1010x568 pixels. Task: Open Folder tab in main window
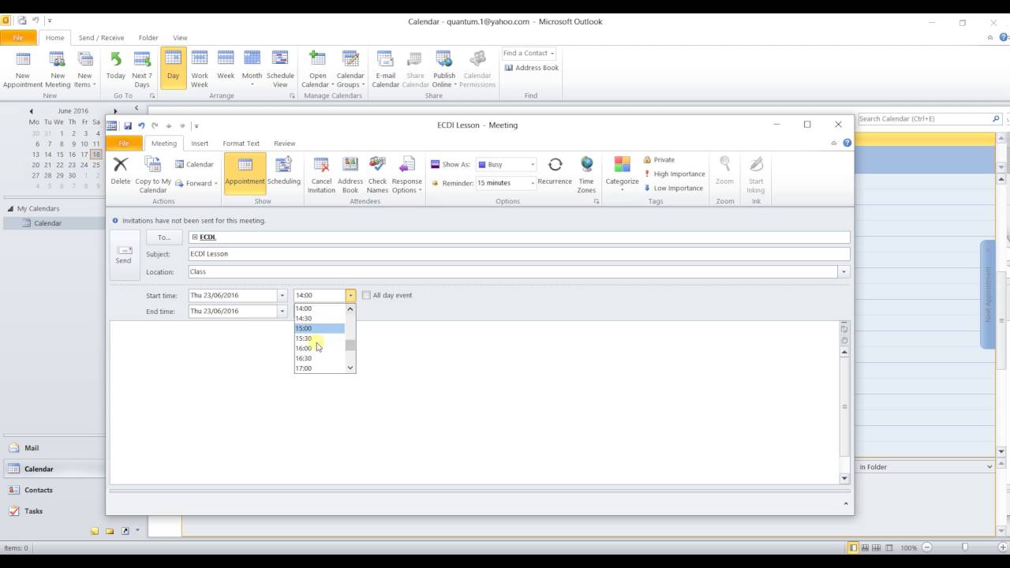coord(148,38)
